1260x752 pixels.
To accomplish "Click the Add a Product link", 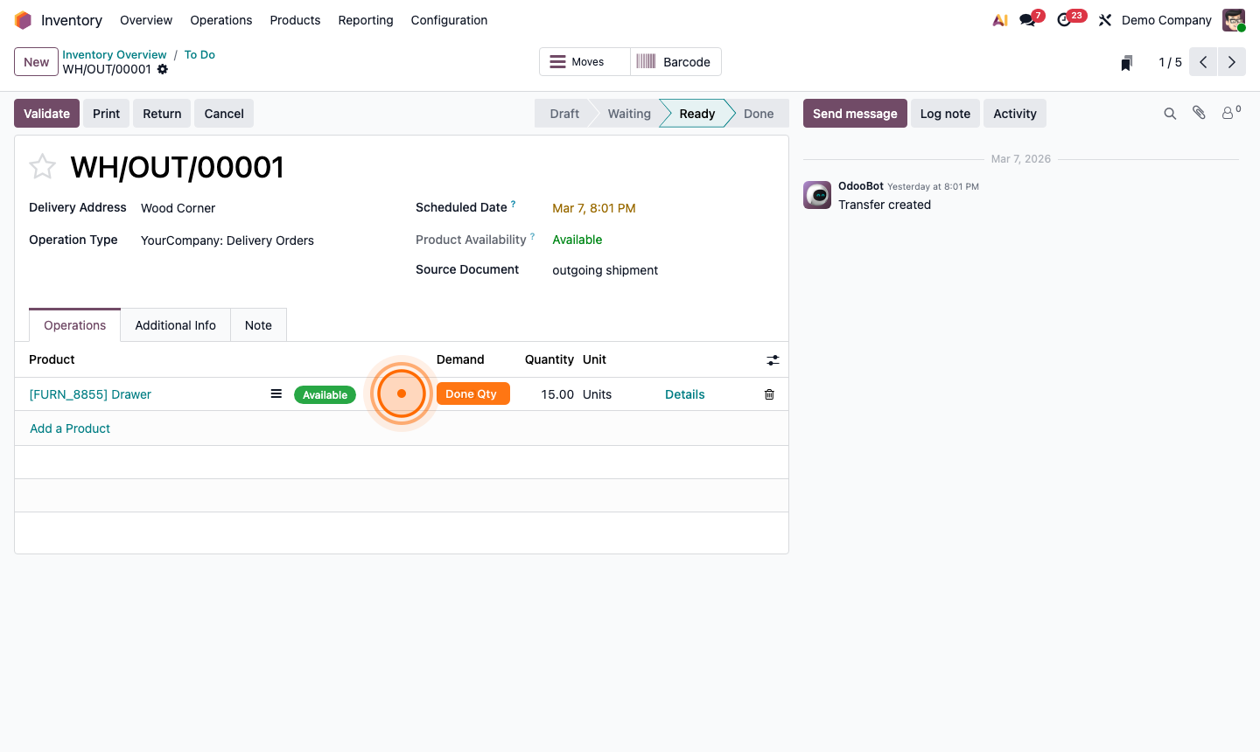I will tap(70, 428).
